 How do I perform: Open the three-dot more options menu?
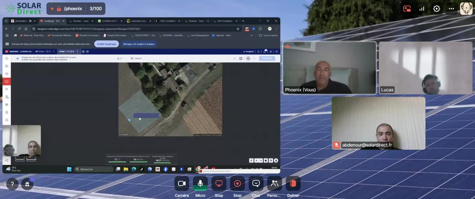click(451, 9)
